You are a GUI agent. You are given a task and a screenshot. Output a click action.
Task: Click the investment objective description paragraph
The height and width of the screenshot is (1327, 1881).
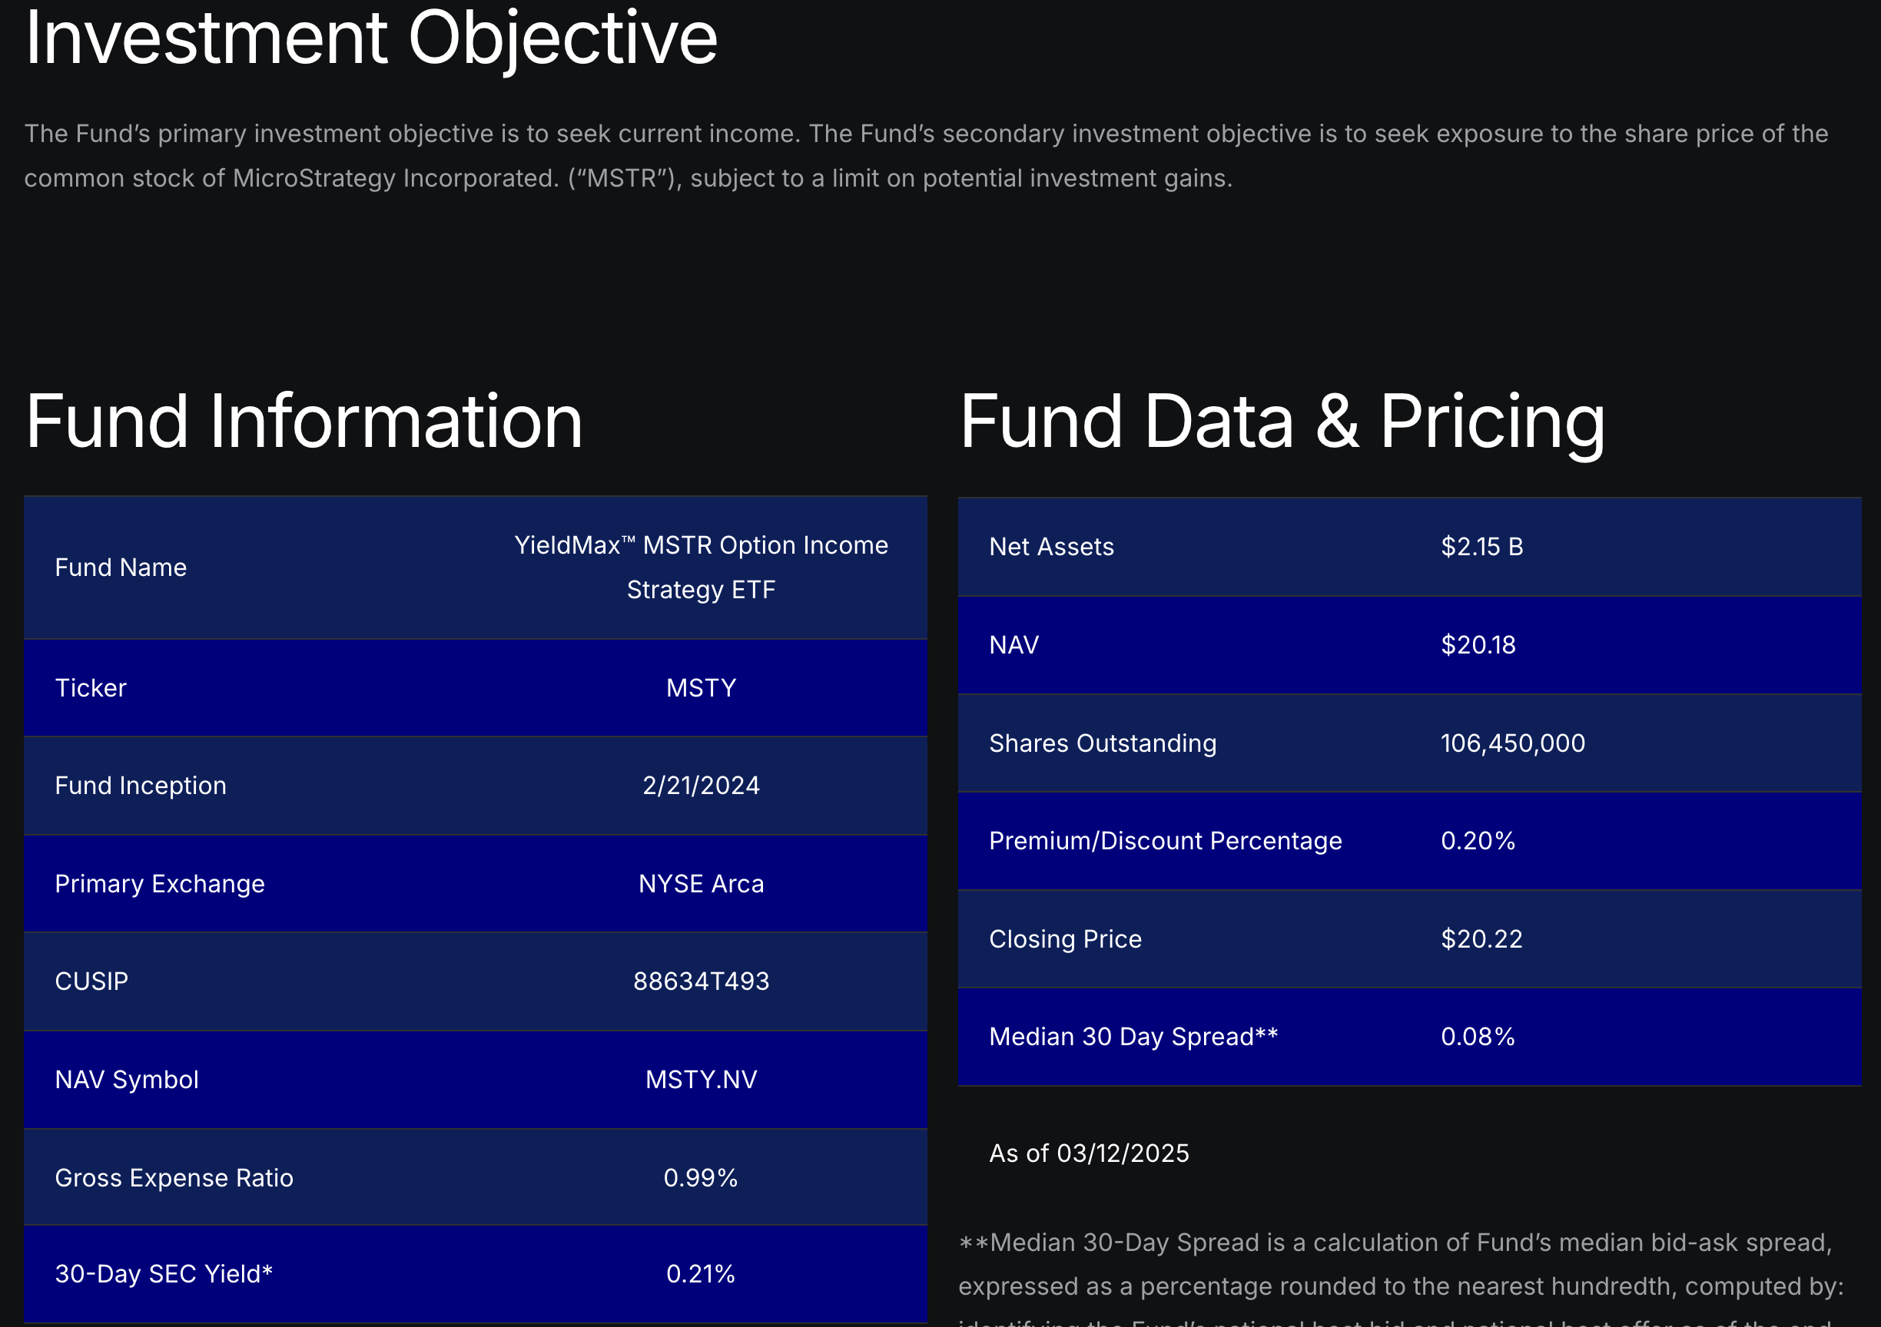point(927,156)
